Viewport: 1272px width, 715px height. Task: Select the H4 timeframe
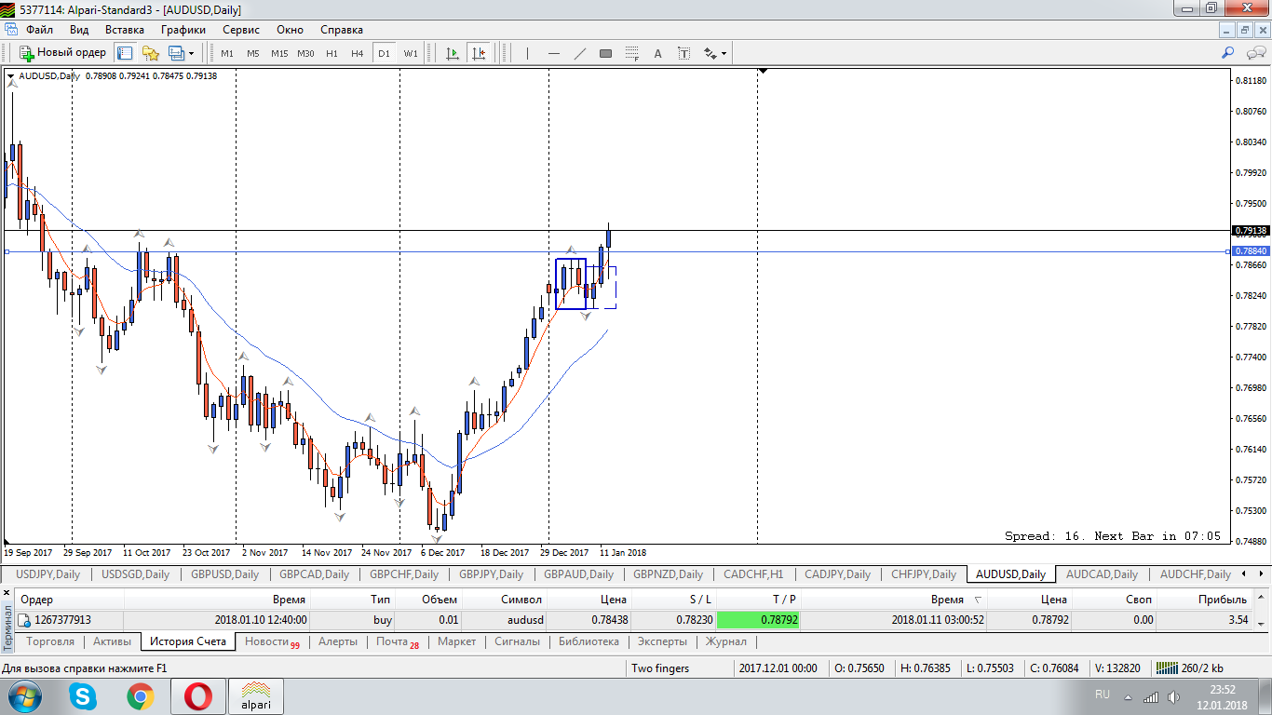click(358, 53)
